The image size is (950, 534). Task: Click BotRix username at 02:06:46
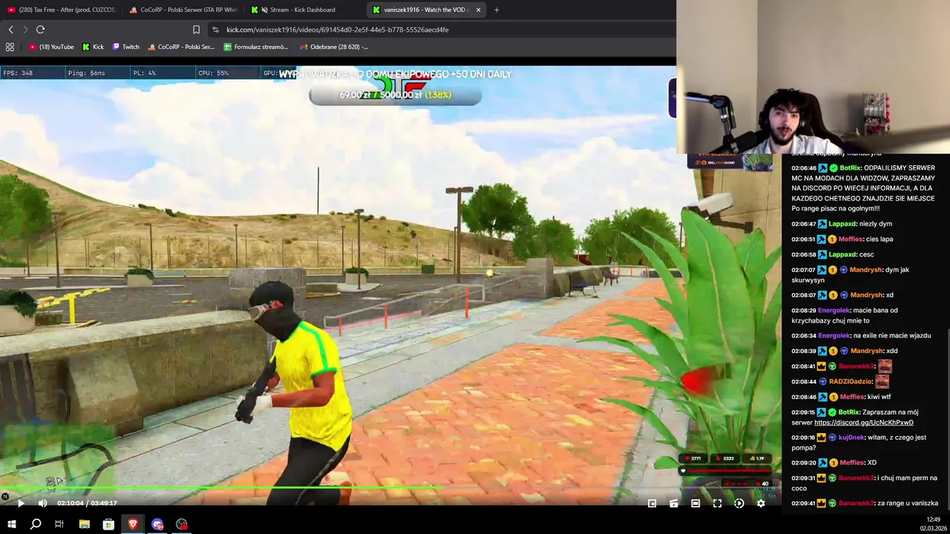tap(850, 168)
